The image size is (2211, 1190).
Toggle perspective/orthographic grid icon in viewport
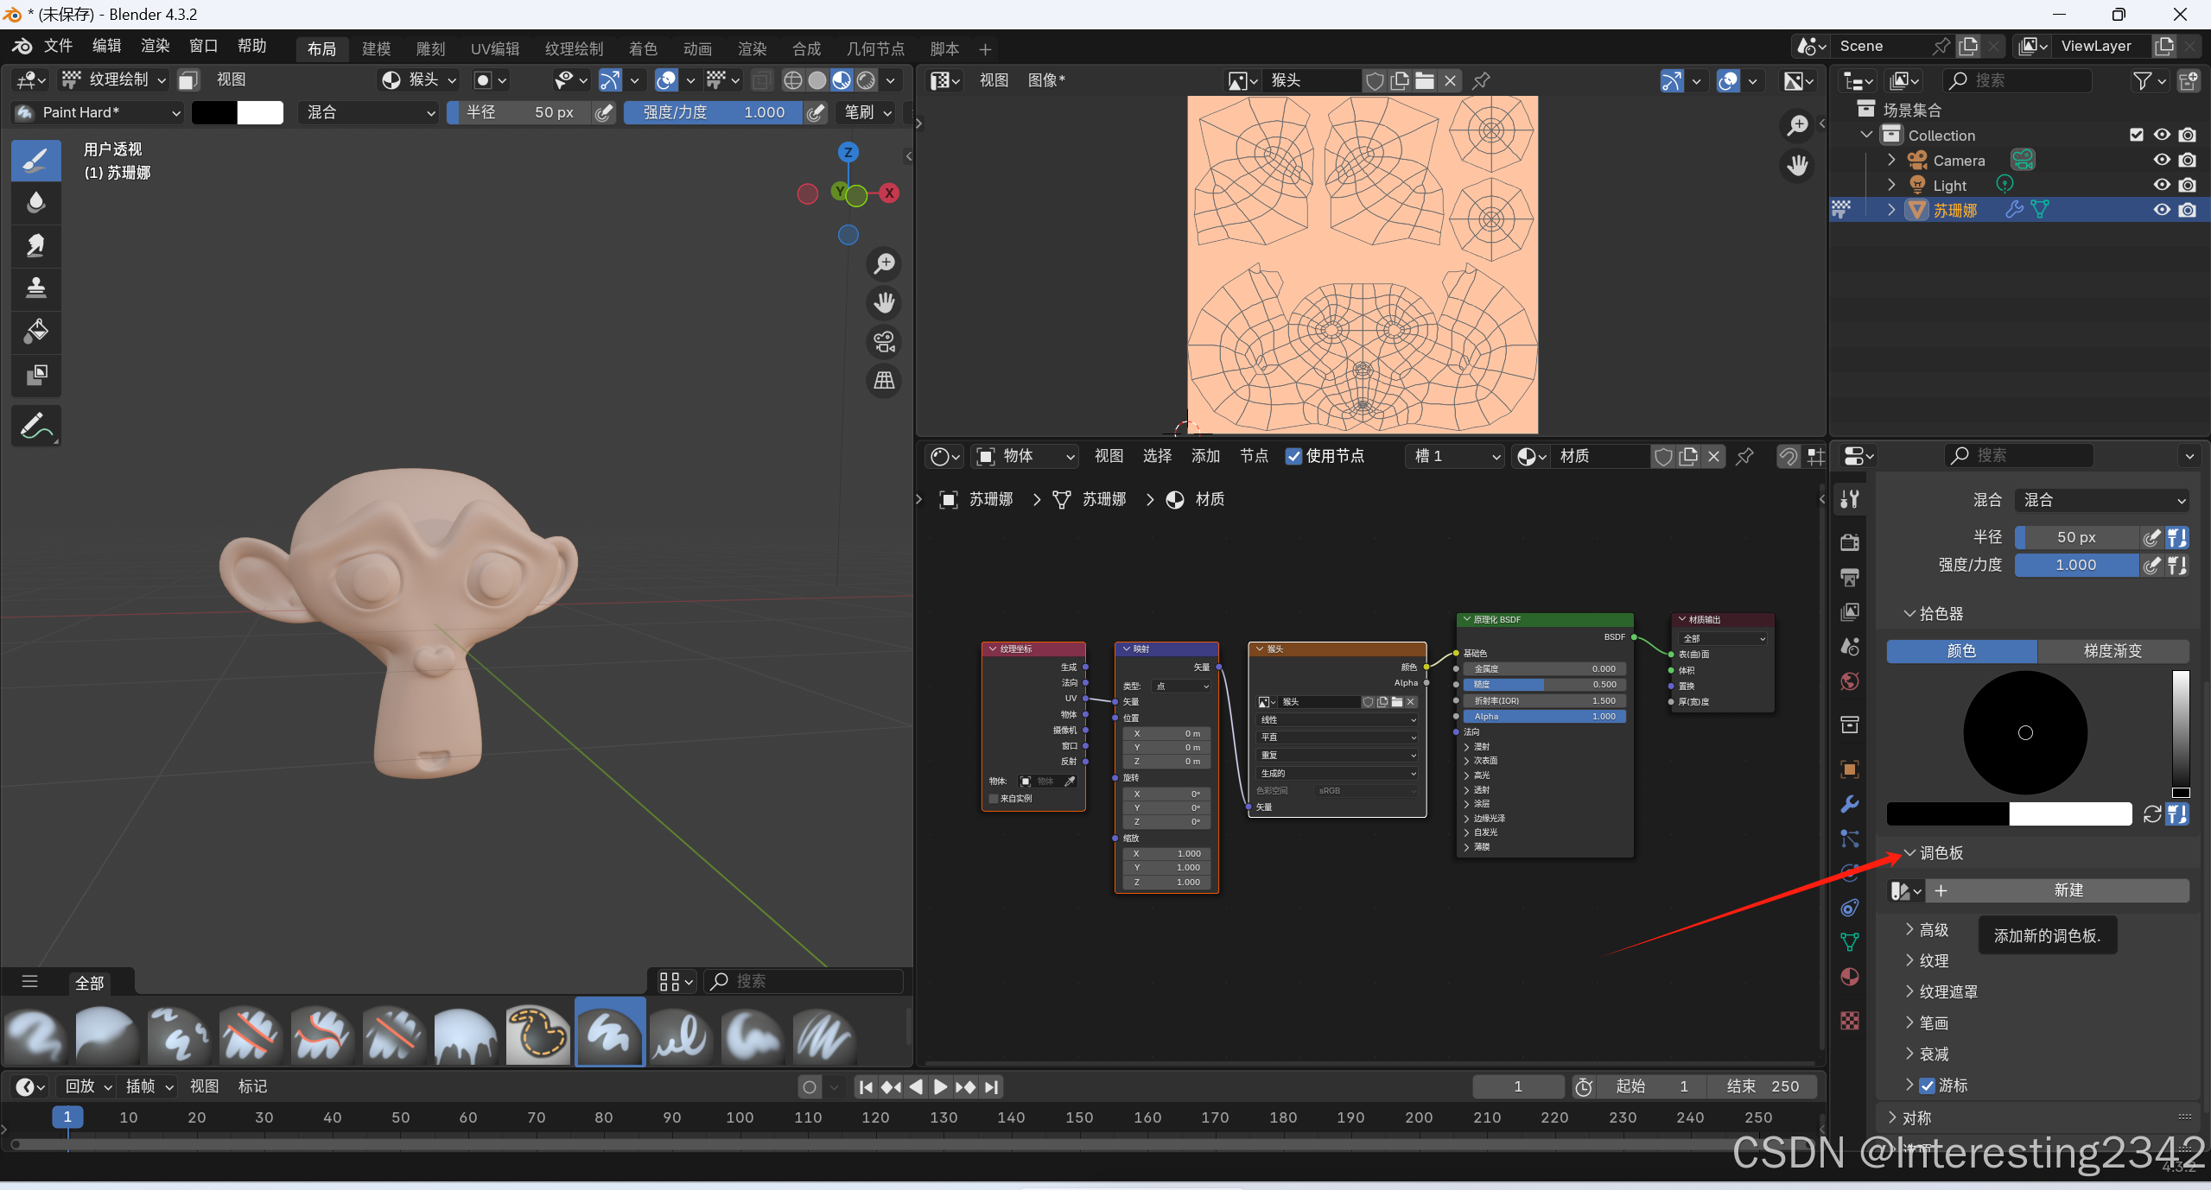(884, 381)
